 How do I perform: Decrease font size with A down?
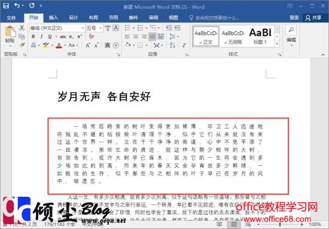pos(96,45)
